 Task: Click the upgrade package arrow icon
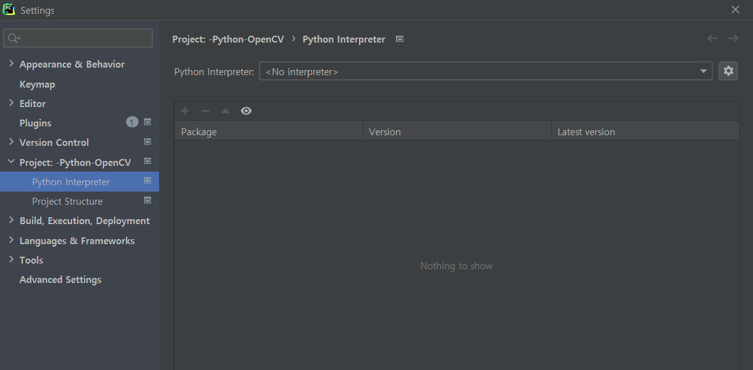[x=226, y=111]
